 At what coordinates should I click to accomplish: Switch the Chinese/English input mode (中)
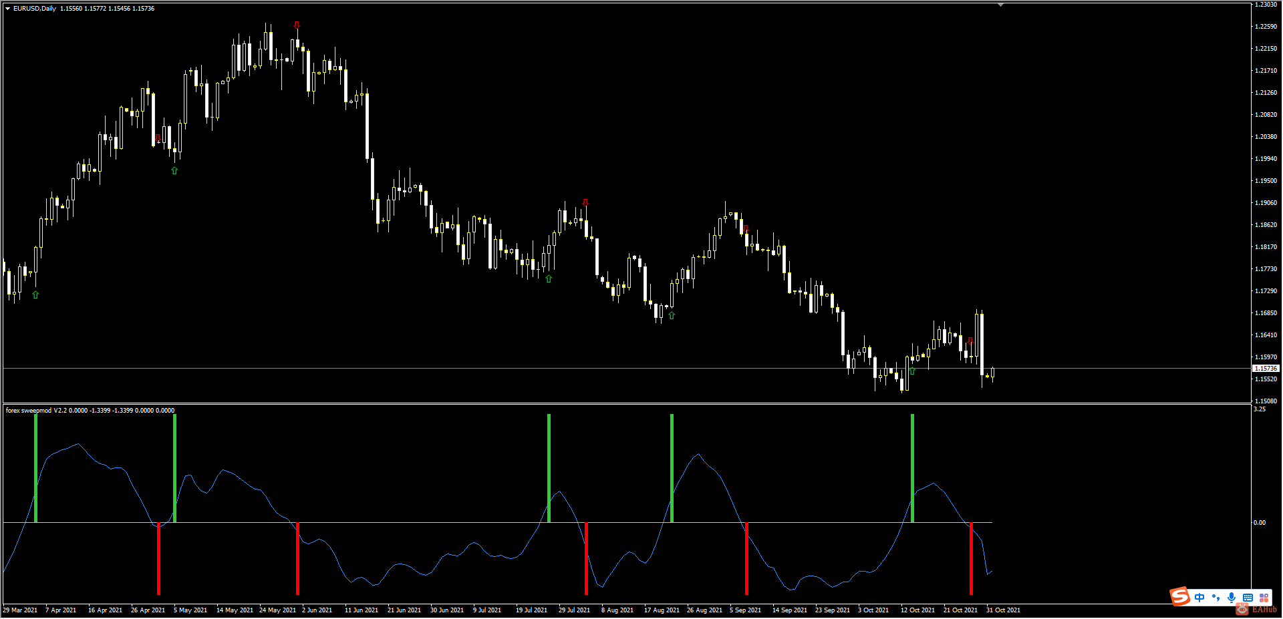coord(1199,598)
